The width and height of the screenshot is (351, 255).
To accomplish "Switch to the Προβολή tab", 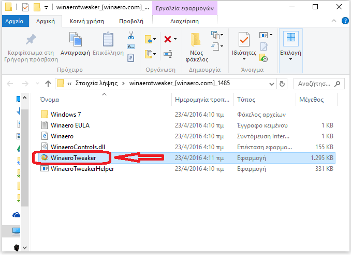I will click(131, 21).
